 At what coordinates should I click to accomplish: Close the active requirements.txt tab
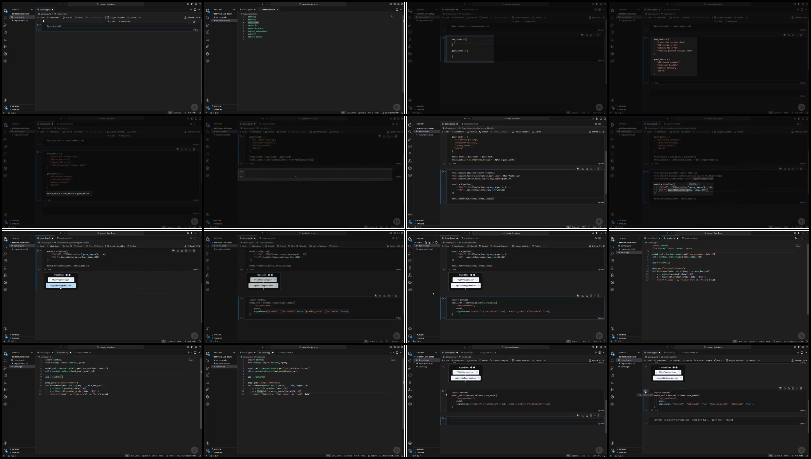(278, 9)
